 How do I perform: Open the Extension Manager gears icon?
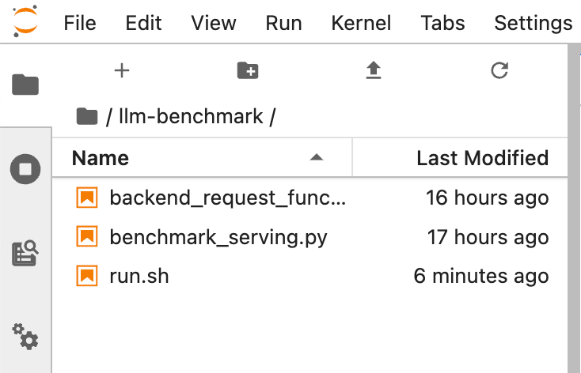(25, 337)
